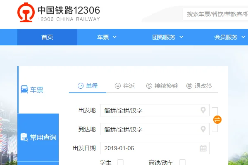248x165 pixels.
Task: Switch to the 接续换乘 tab
Action: (x=162, y=86)
